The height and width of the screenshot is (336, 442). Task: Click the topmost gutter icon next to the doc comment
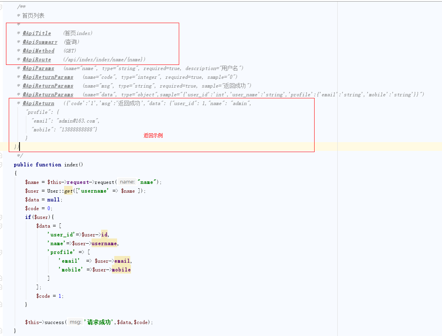3,5
